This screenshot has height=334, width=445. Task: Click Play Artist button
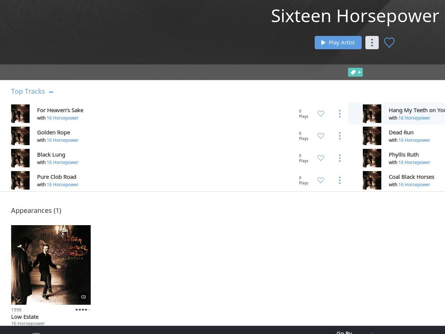click(x=338, y=43)
